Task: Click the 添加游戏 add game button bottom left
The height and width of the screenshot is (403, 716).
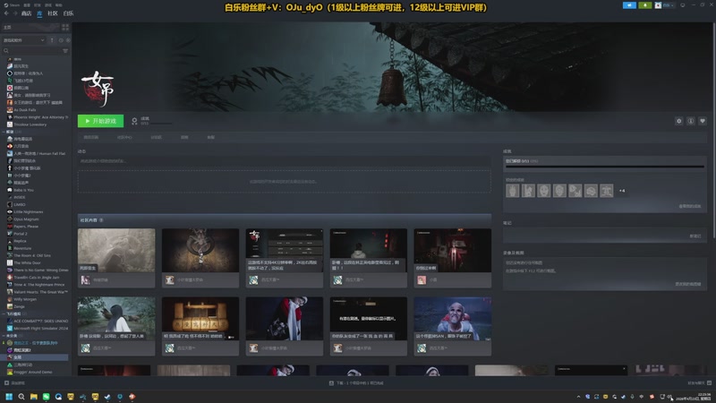Action: click(x=14, y=383)
